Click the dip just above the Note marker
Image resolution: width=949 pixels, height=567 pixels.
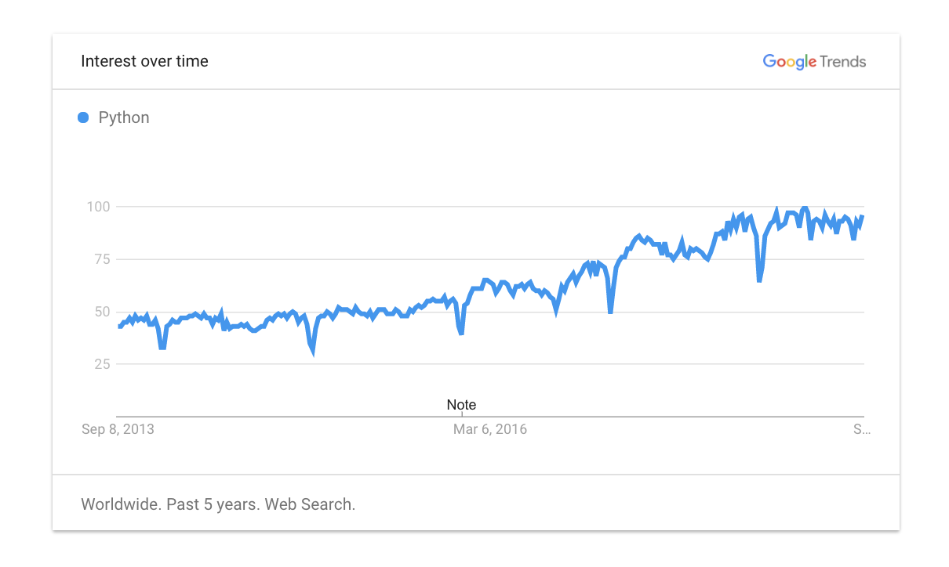(461, 332)
